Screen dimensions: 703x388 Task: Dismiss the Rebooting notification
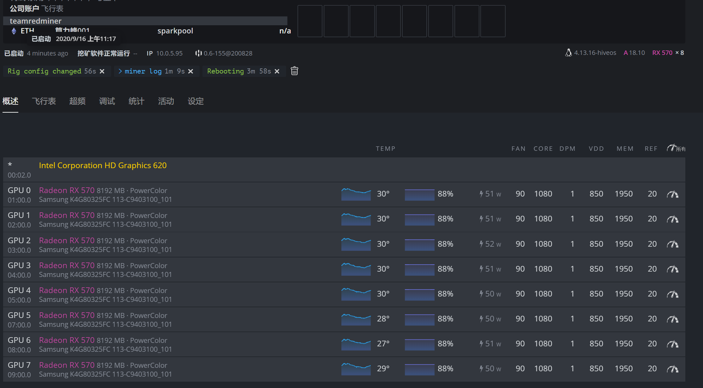coord(277,71)
